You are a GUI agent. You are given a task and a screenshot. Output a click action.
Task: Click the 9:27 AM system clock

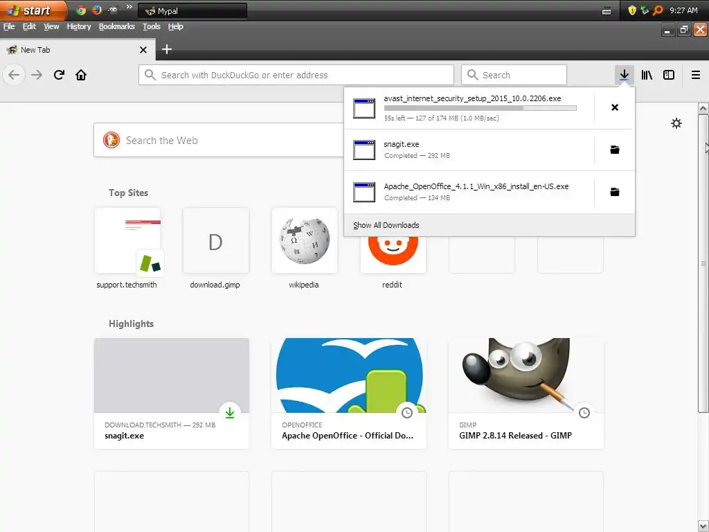point(683,10)
